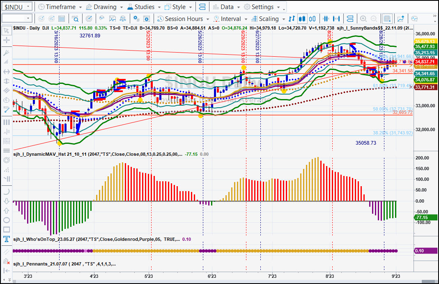The height and width of the screenshot is (284, 439).
Task: Select the crosshair tool in drawing toolbar
Action: (6, 40)
